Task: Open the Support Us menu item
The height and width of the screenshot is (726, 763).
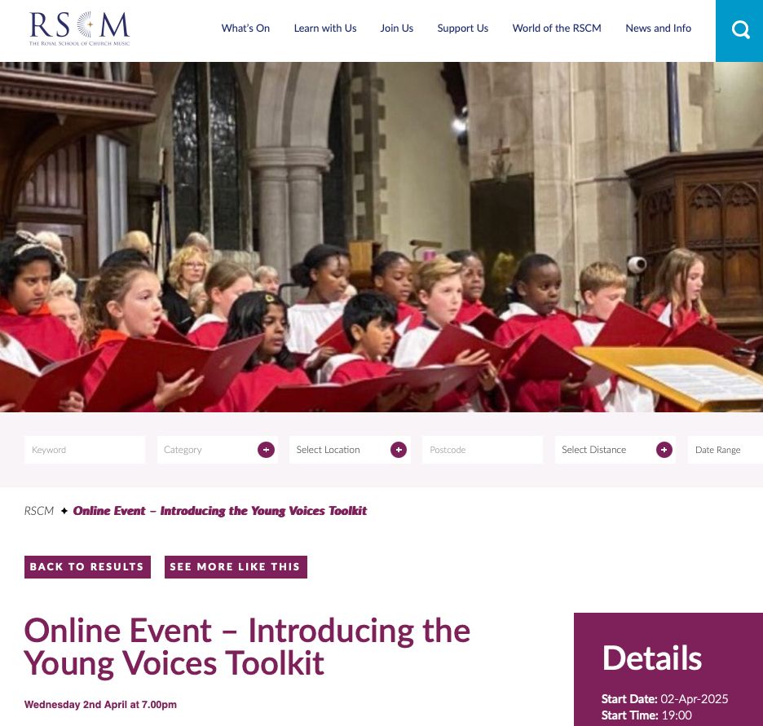Action: tap(462, 29)
